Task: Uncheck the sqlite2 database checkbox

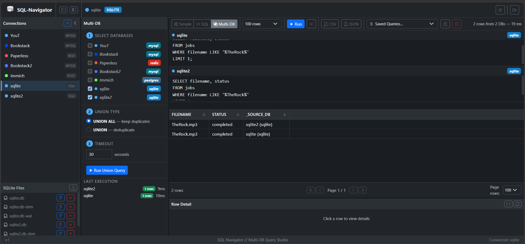Action: point(90,97)
